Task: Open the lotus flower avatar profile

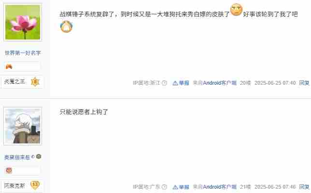Action: [23, 22]
